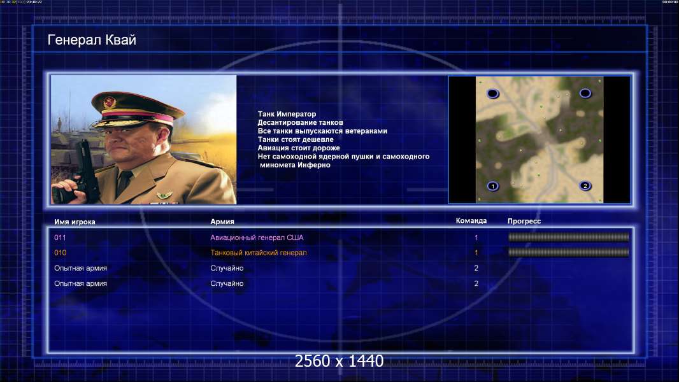679x382 pixels.
Task: Click 'Все танки выпускаются ветеранами' line
Action: point(322,131)
